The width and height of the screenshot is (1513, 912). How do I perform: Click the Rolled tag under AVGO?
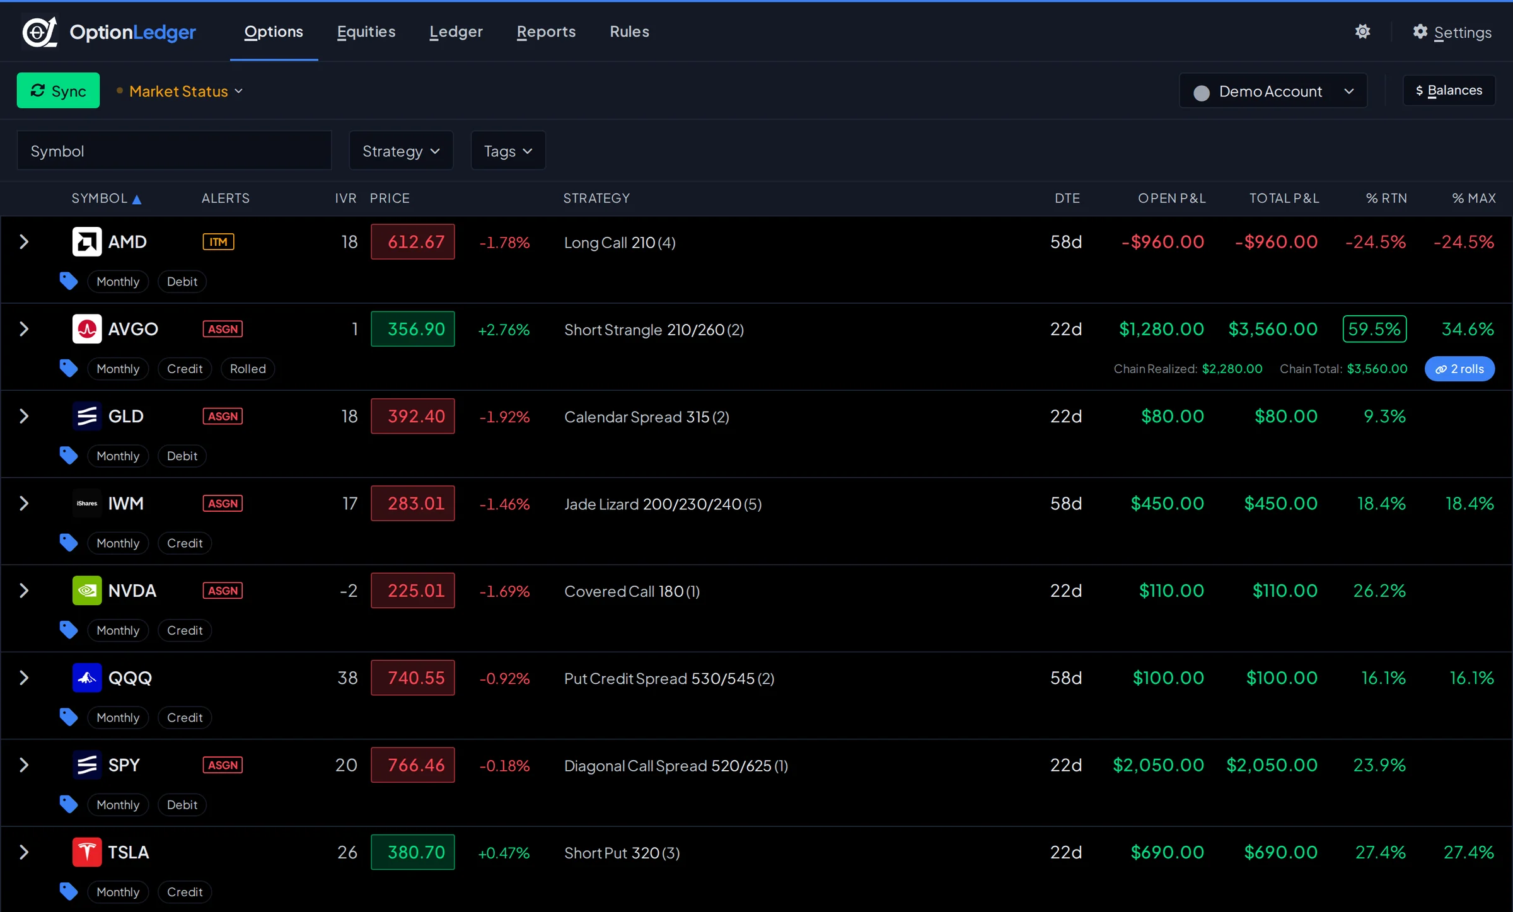(248, 369)
